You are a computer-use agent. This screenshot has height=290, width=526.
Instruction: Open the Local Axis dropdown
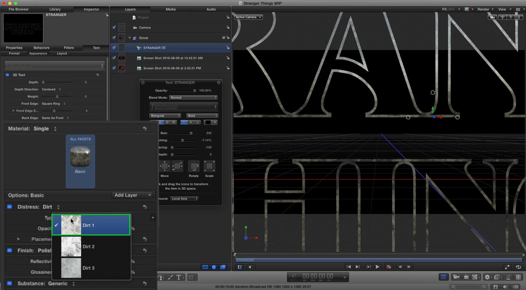click(x=184, y=199)
